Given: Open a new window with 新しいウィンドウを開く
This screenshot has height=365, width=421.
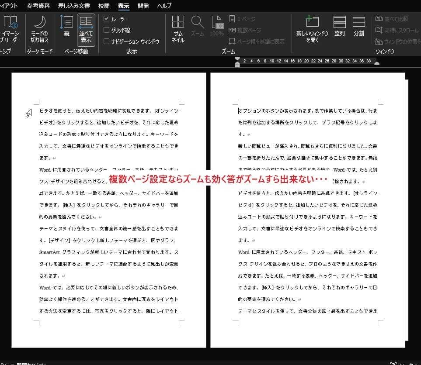Looking at the screenshot, I should pos(312,29).
